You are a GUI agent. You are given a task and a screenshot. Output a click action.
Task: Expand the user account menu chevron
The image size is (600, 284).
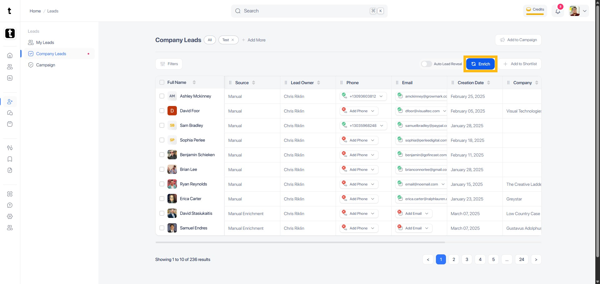tap(585, 11)
